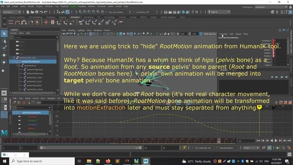Toggle the audio mute speaker icon
Image resolution: width=293 pixels, height=165 pixels.
click(x=278, y=148)
